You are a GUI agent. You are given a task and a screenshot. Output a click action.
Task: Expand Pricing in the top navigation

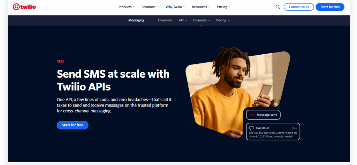pos(224,7)
